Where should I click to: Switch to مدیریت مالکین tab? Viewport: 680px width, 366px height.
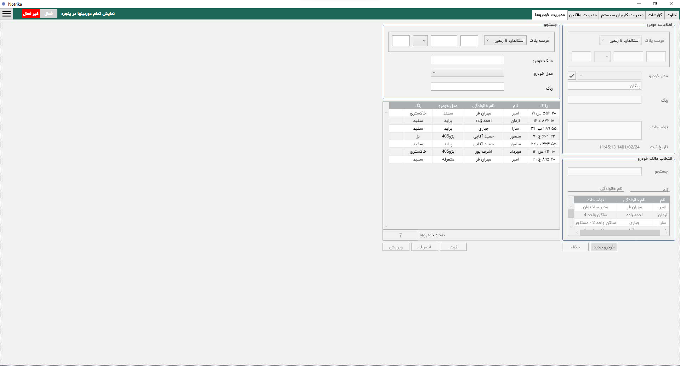point(583,15)
